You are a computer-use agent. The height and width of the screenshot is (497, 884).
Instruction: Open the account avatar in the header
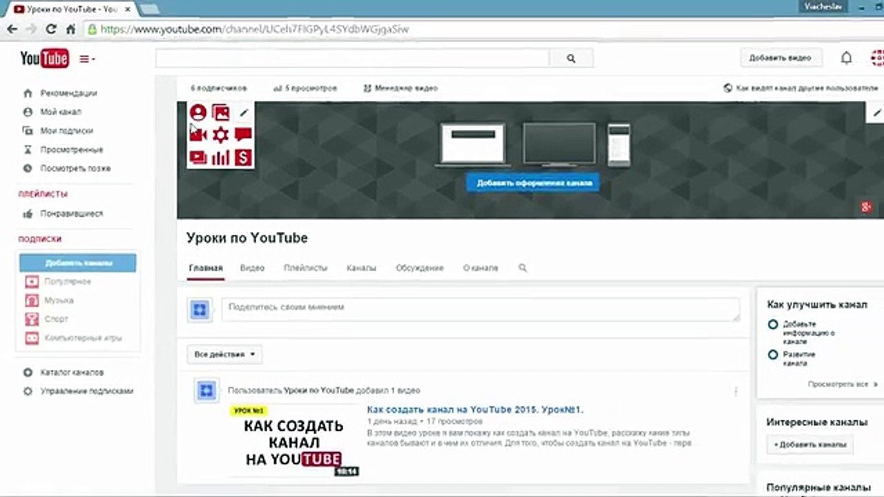pos(877,58)
